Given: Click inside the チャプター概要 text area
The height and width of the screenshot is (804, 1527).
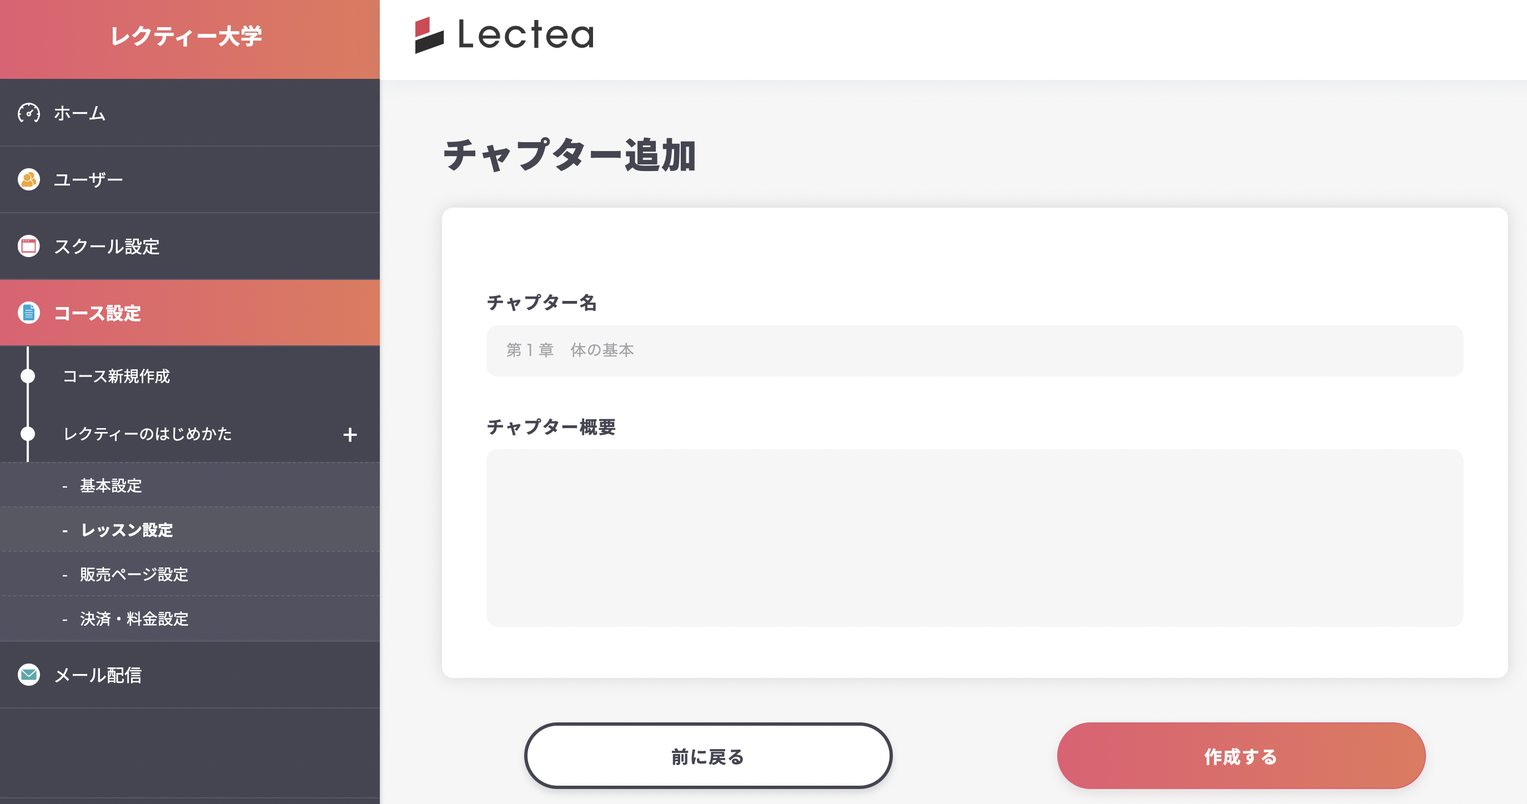Looking at the screenshot, I should coord(975,537).
